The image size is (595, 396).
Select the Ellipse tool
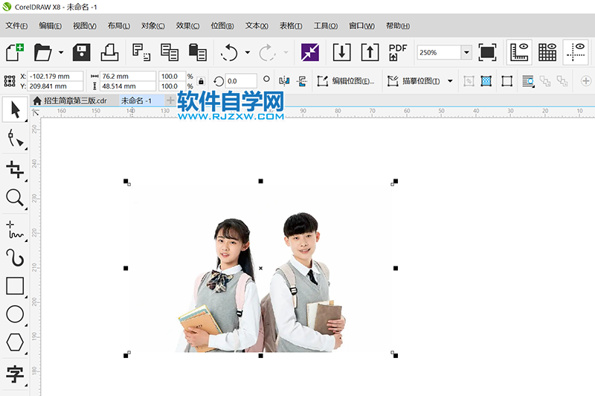(x=14, y=314)
